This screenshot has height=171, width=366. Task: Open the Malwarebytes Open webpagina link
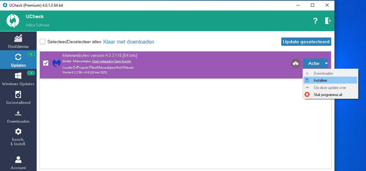tap(103, 61)
